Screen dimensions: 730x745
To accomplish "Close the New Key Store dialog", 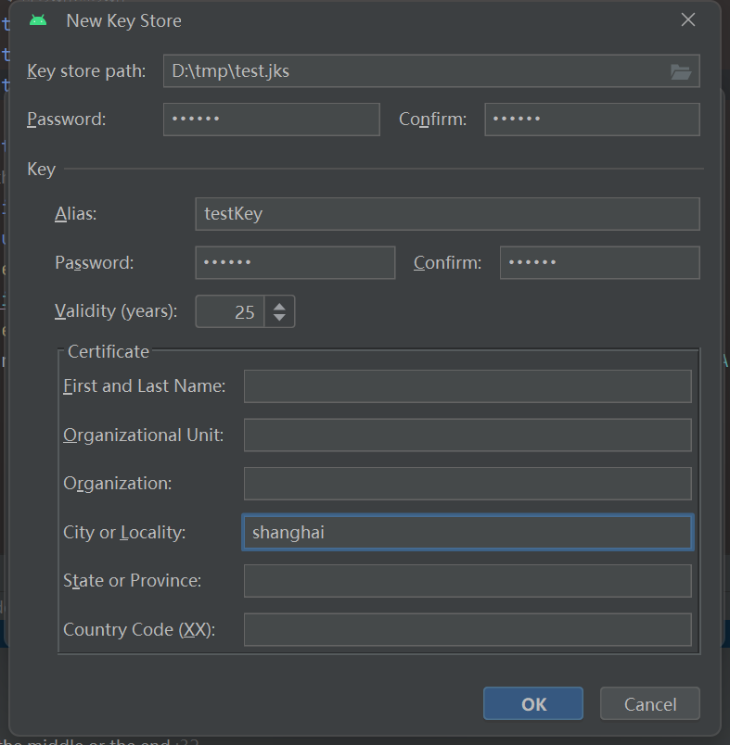I will tap(688, 20).
